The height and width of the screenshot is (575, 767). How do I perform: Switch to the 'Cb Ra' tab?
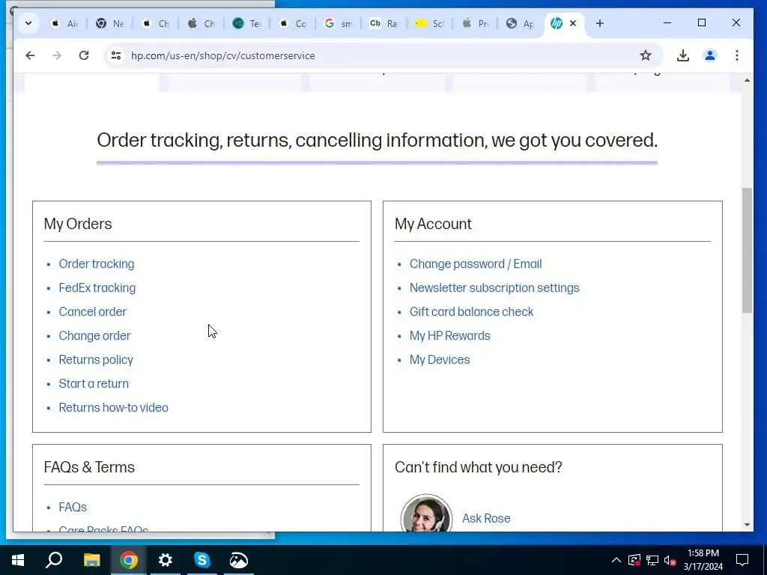(383, 23)
